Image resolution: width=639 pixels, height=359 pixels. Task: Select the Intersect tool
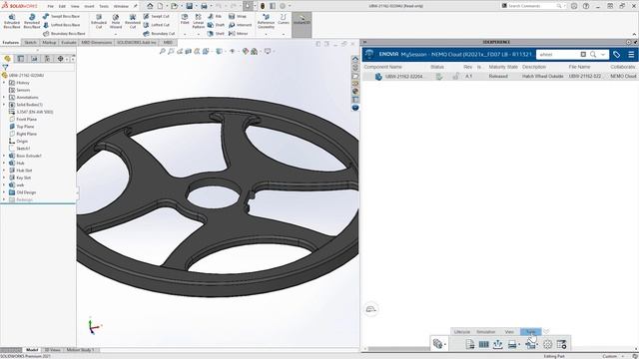[240, 25]
